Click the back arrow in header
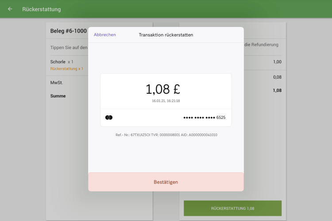The image size is (332, 221). tap(10, 9)
